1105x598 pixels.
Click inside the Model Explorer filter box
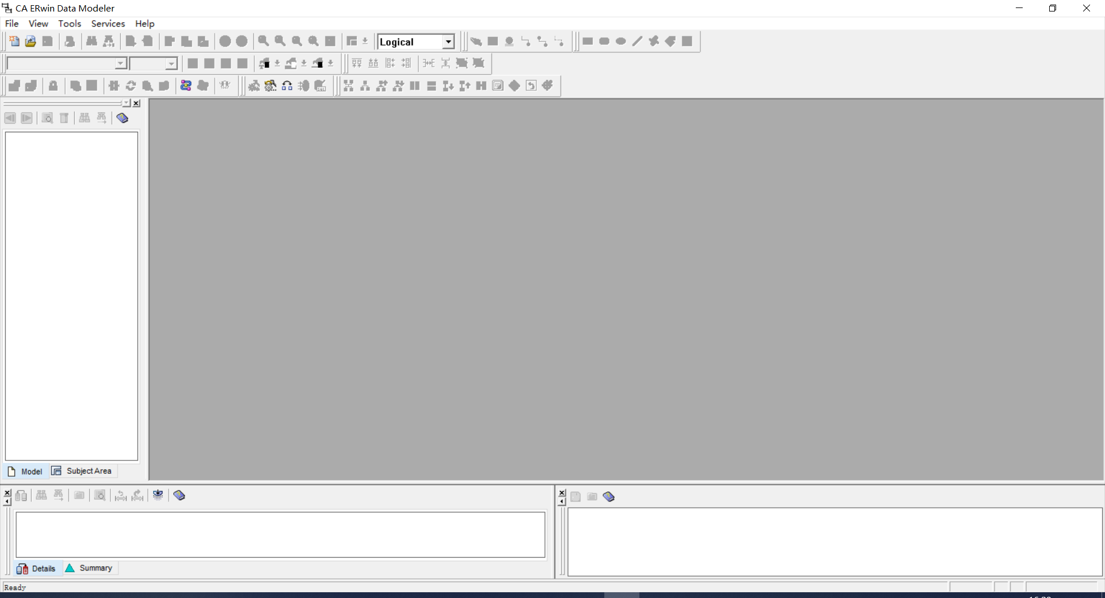[x=63, y=103]
